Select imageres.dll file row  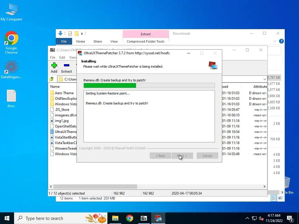coord(63,115)
